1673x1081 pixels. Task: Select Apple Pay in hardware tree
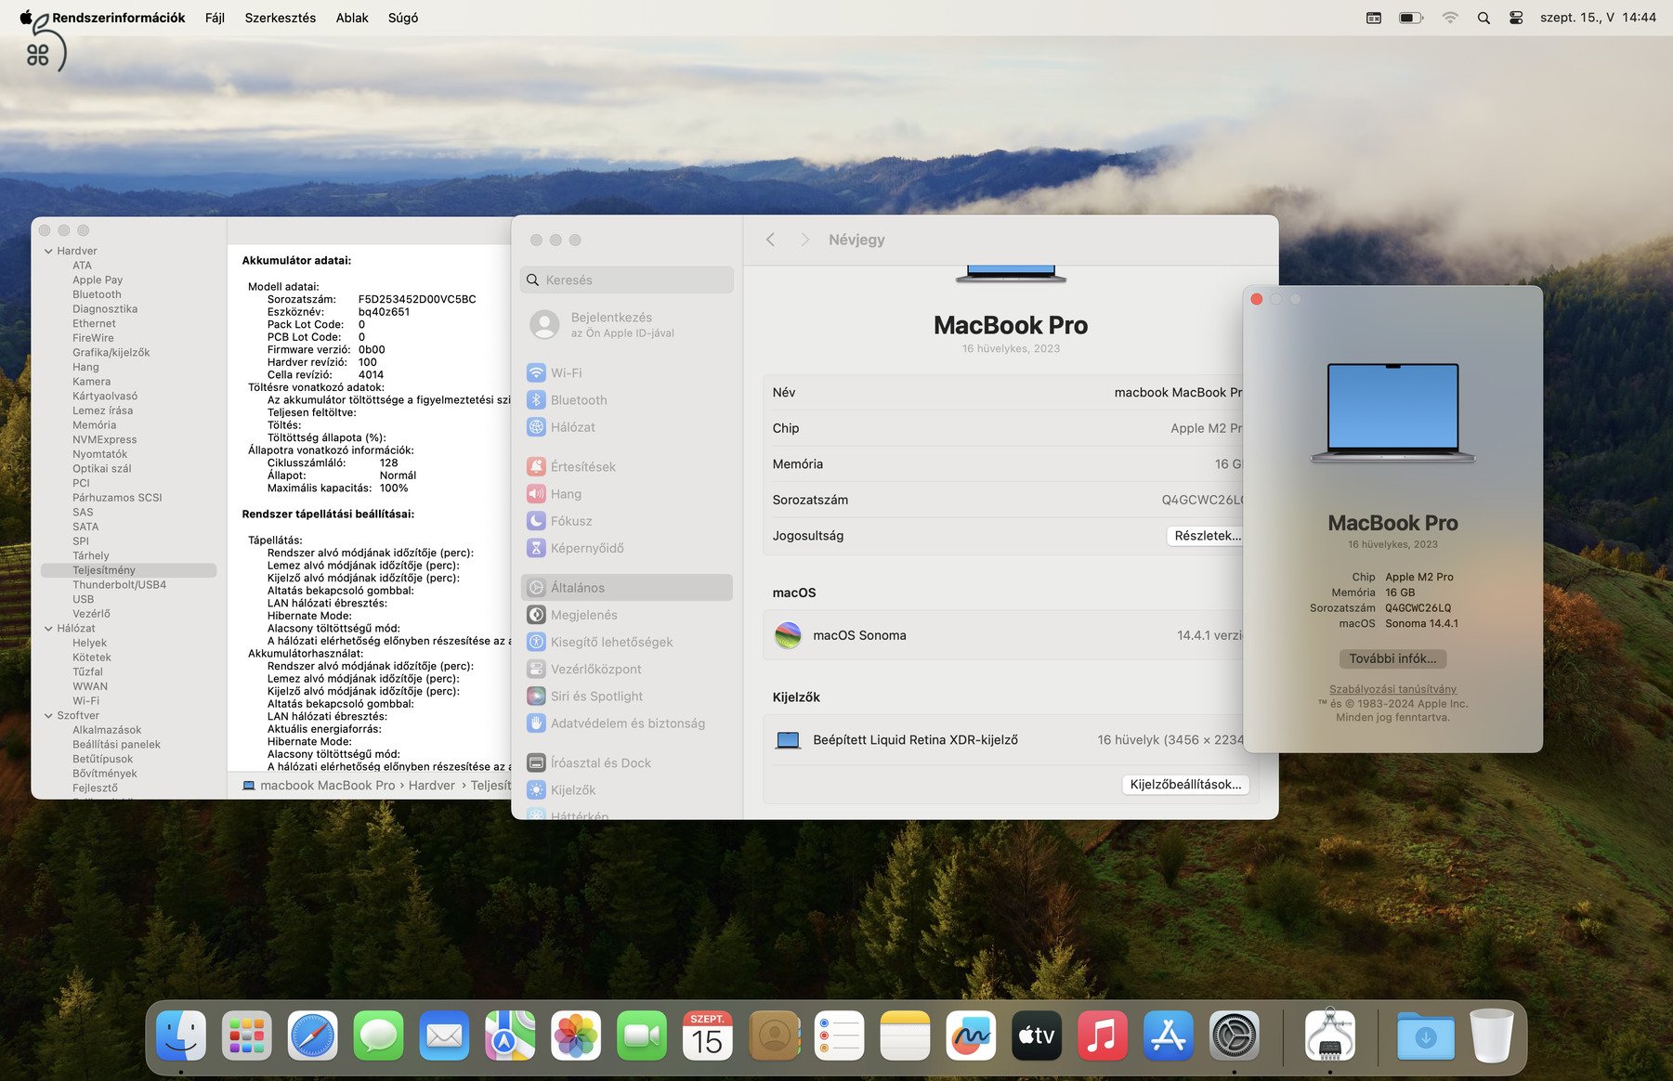click(x=98, y=280)
